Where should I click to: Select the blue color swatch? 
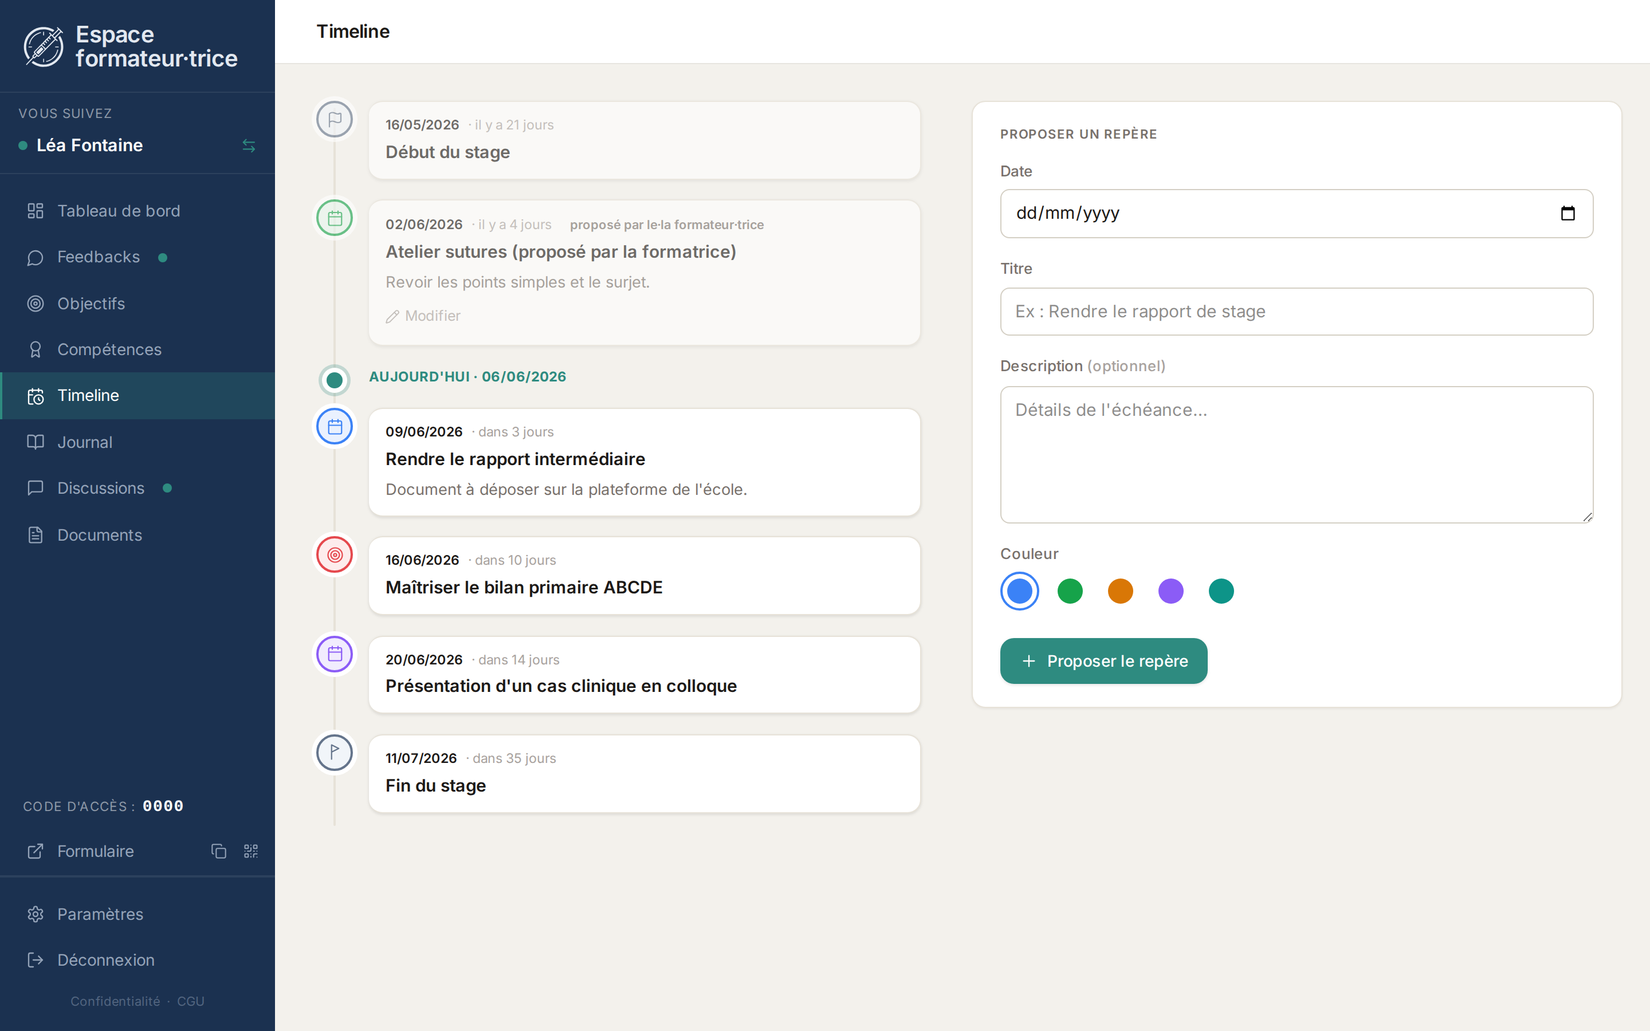click(1019, 591)
